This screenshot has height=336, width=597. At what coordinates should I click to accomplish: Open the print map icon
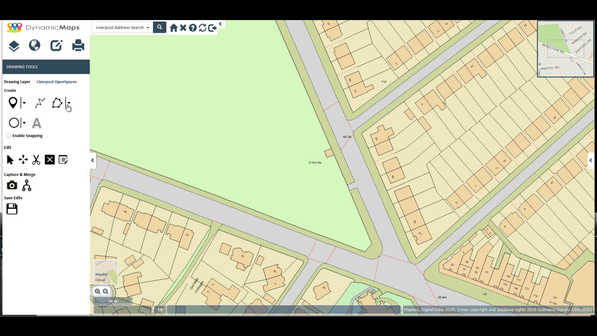pyautogui.click(x=78, y=45)
